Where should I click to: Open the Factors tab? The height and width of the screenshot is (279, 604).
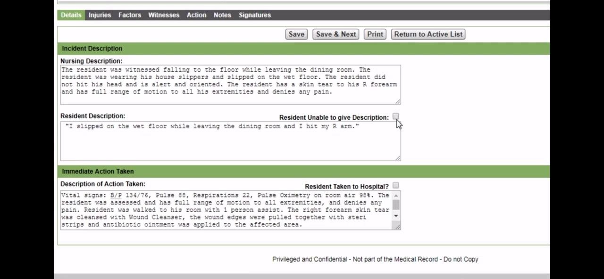pyautogui.click(x=130, y=15)
